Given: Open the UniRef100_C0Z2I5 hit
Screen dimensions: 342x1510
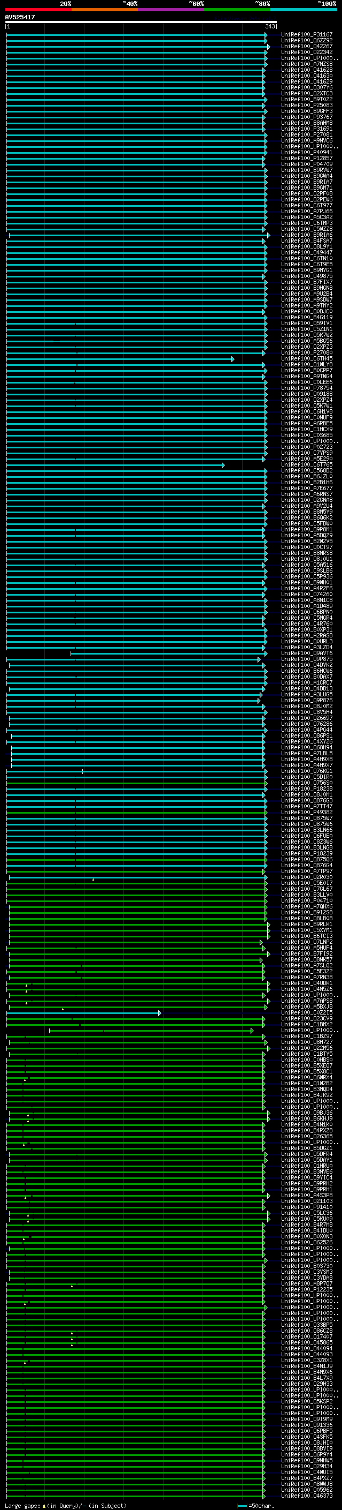Looking at the screenshot, I should (x=307, y=1012).
